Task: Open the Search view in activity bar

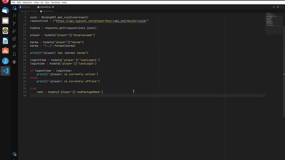Action: pyautogui.click(x=14, y=16)
